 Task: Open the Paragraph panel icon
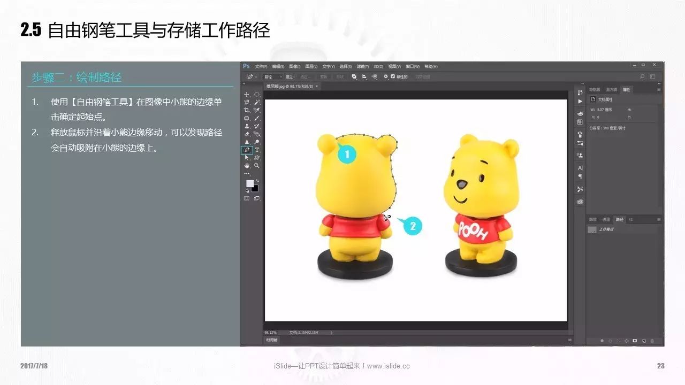(x=580, y=176)
